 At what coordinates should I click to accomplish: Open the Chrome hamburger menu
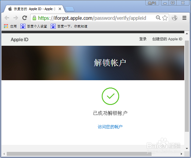[x=184, y=18]
